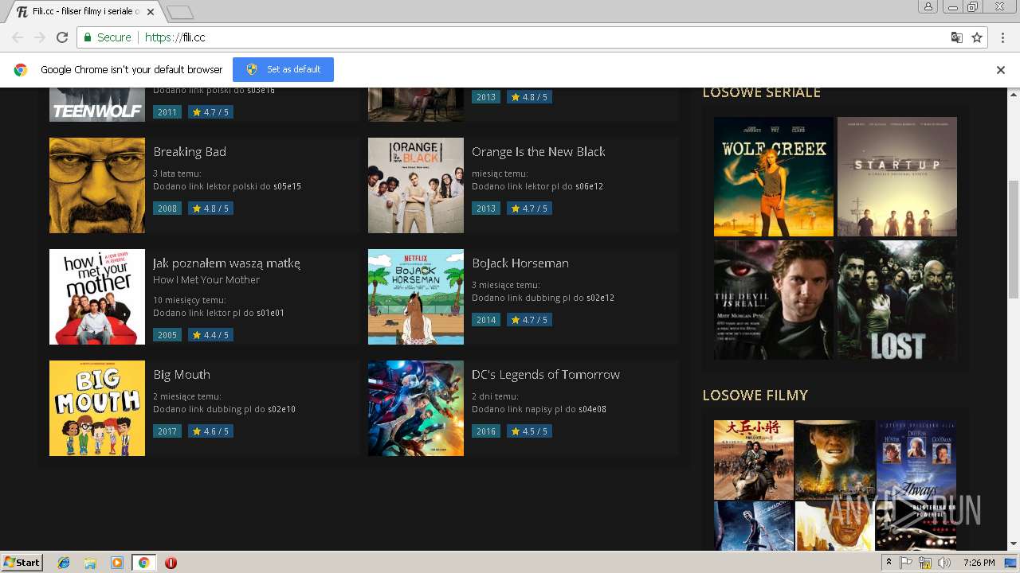Click the 2008 year tag of Breaking Bad
This screenshot has width=1020, height=573.
[167, 209]
